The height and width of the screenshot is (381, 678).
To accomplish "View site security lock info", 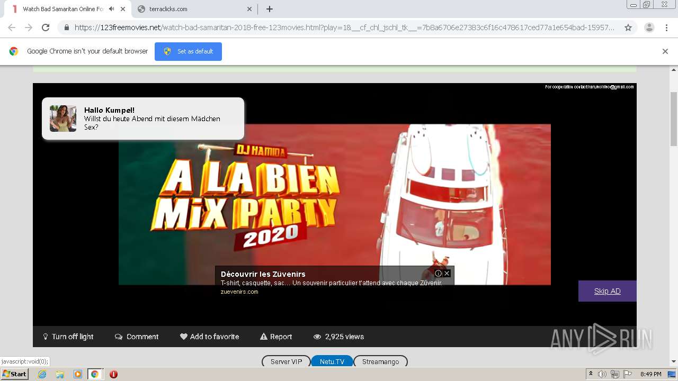I will [66, 28].
